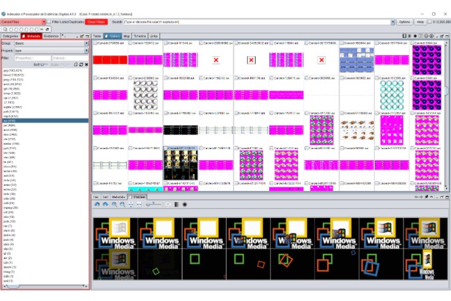Open the Options button menu
Screen dimensions: 451x301
coord(405,22)
